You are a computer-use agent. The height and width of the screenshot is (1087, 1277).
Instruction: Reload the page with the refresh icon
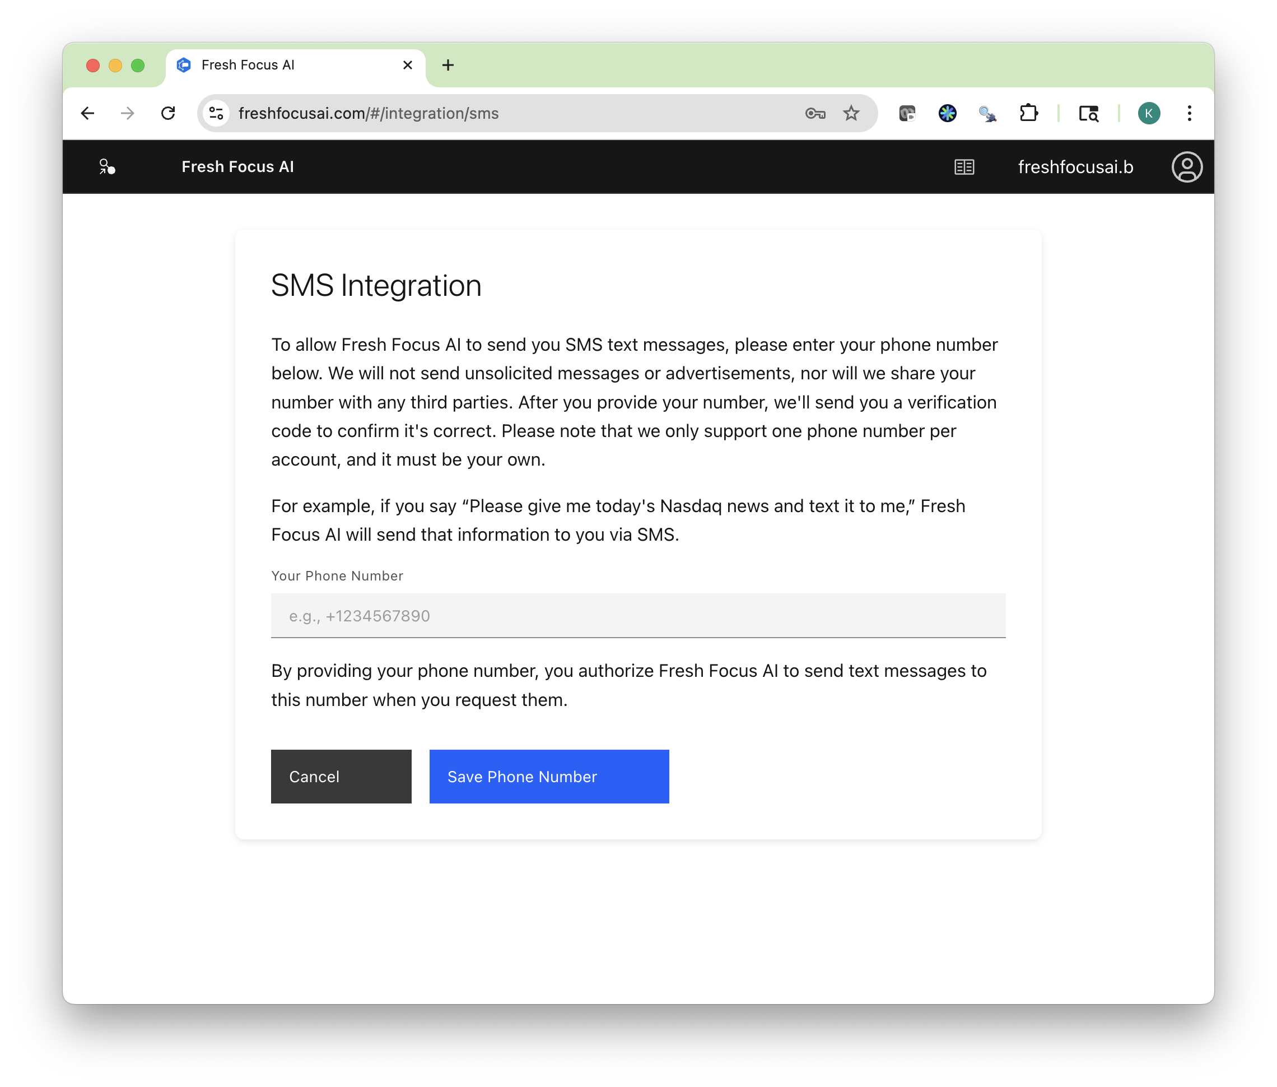tap(168, 113)
